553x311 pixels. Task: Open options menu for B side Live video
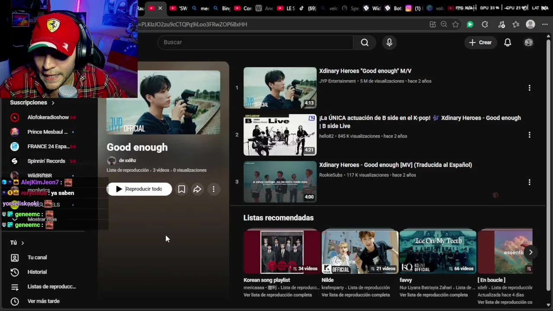coord(529,135)
